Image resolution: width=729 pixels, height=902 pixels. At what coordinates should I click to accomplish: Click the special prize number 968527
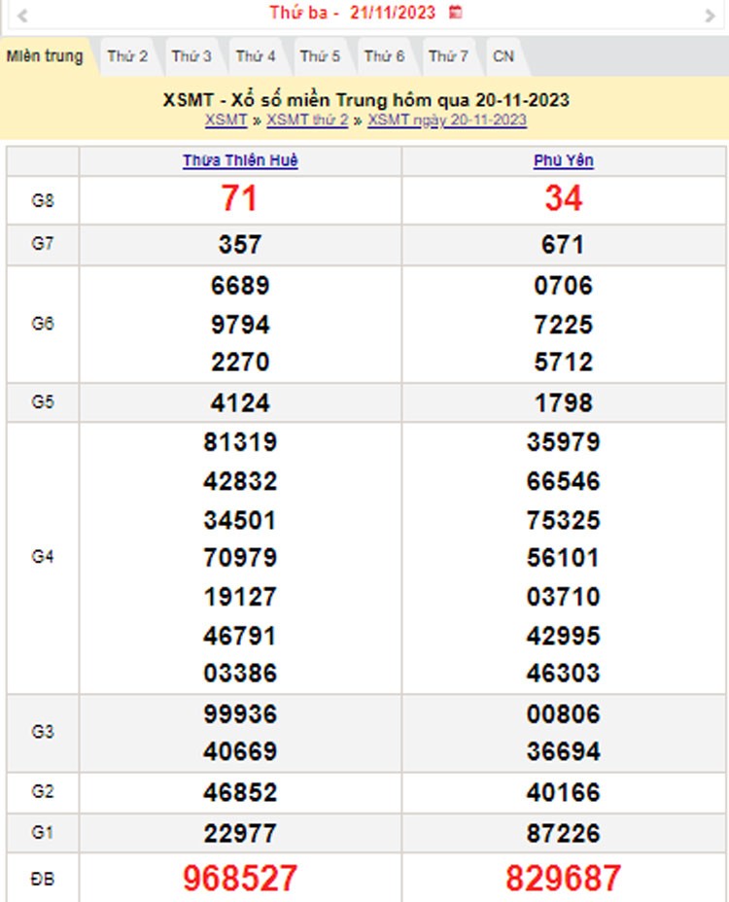click(240, 878)
